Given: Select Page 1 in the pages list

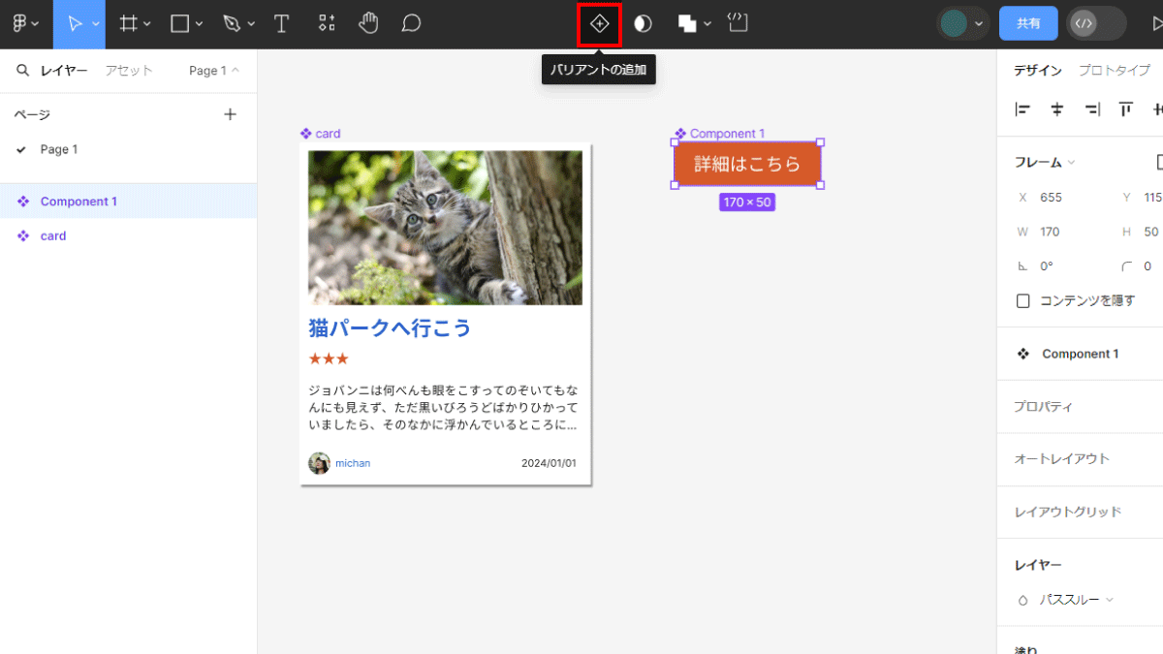Looking at the screenshot, I should (x=59, y=149).
